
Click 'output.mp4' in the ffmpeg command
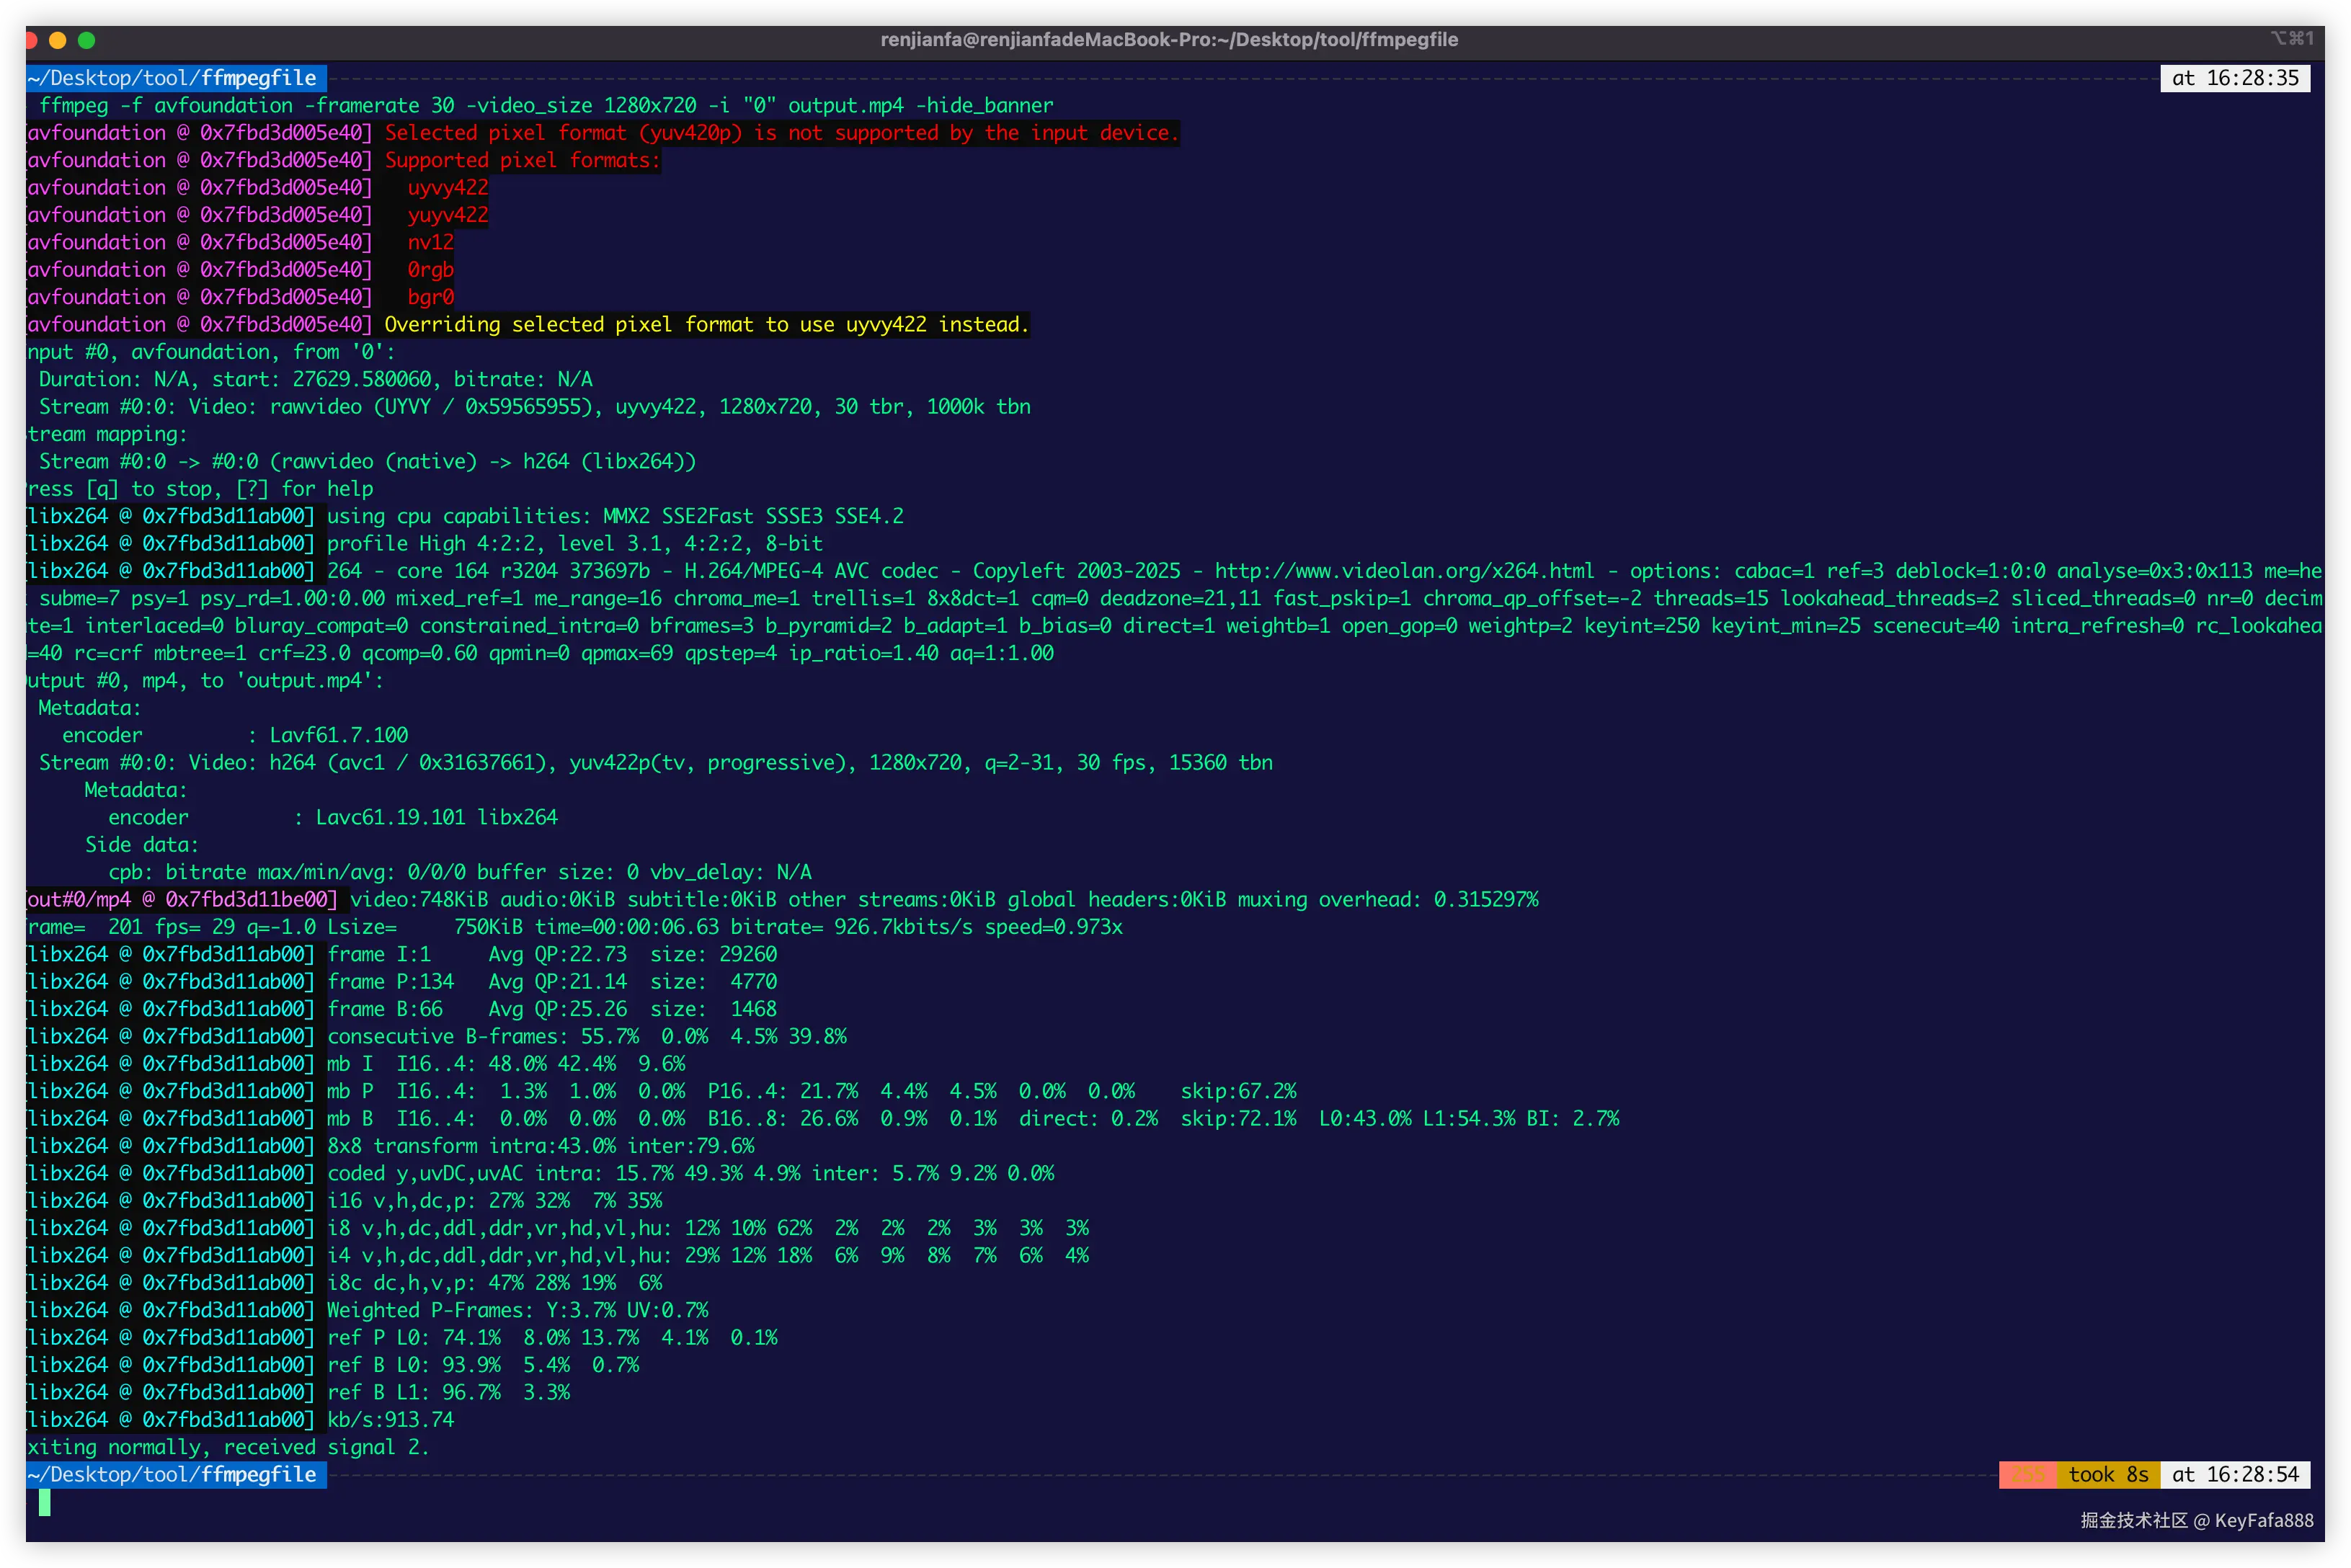(x=845, y=106)
